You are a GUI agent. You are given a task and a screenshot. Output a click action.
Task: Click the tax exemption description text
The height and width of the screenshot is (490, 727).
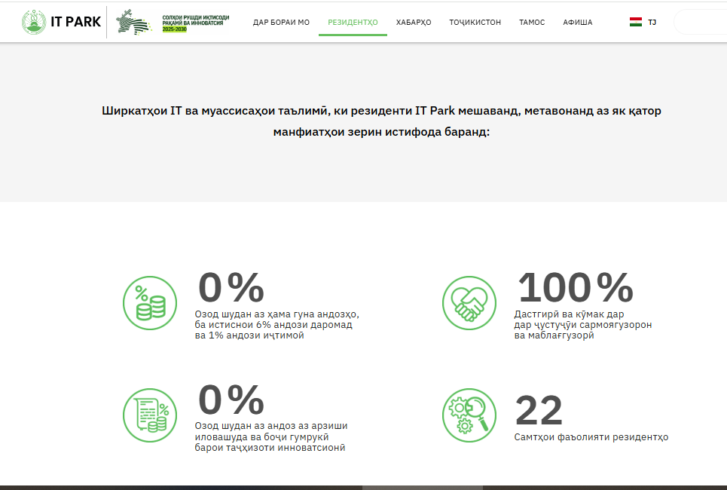point(276,325)
